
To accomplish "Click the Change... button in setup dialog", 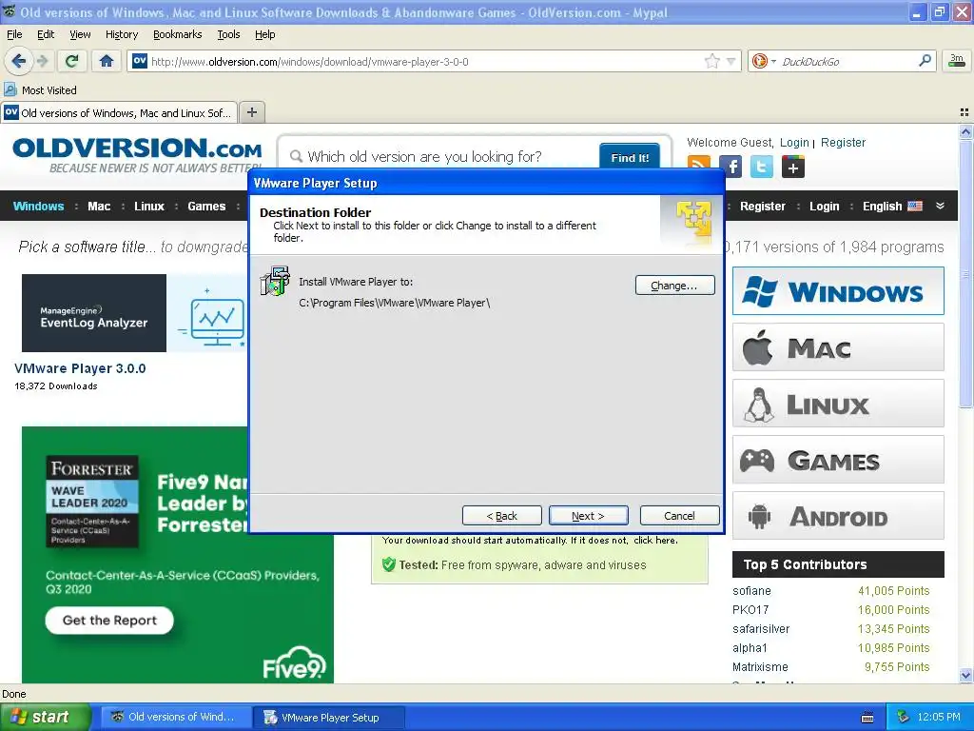I will (674, 286).
